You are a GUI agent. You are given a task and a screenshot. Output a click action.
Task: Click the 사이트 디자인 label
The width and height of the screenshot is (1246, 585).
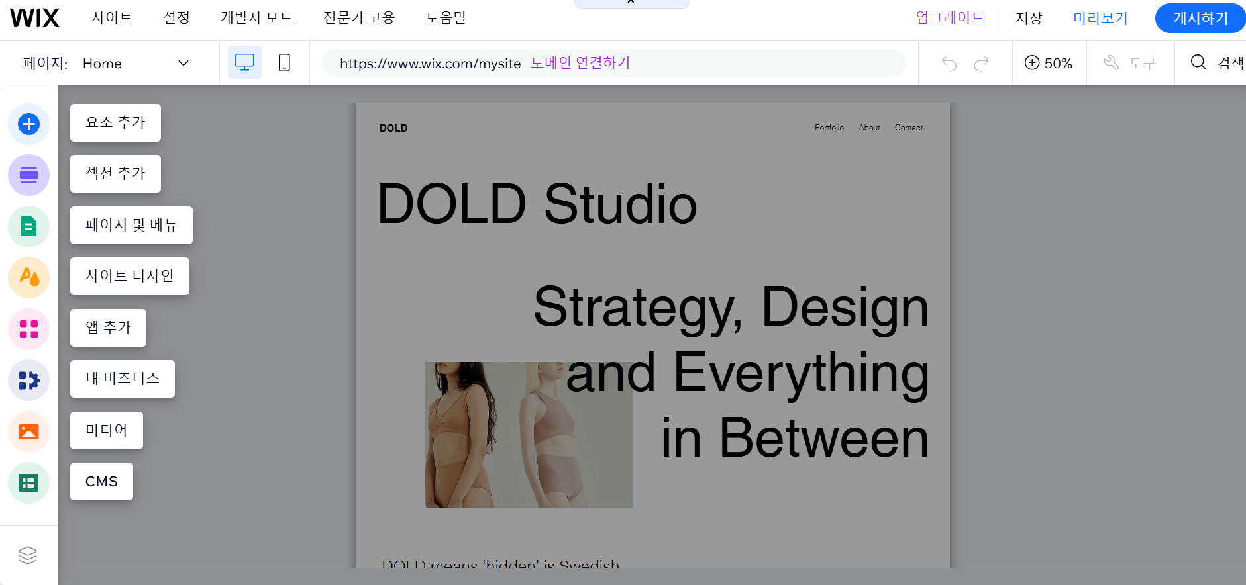coord(130,276)
